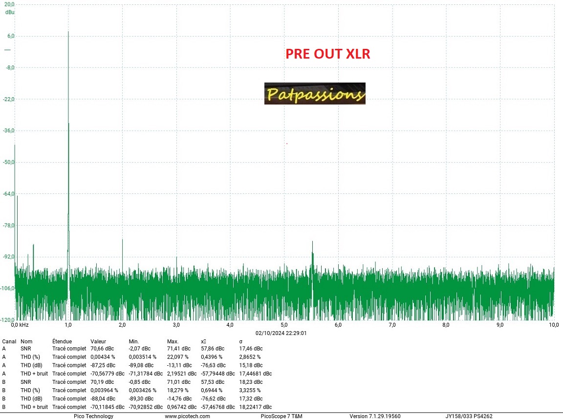This screenshot has height=419, width=563.
Task: Select the channel B THD (%) value 0,003964 %
Action: 105,390
